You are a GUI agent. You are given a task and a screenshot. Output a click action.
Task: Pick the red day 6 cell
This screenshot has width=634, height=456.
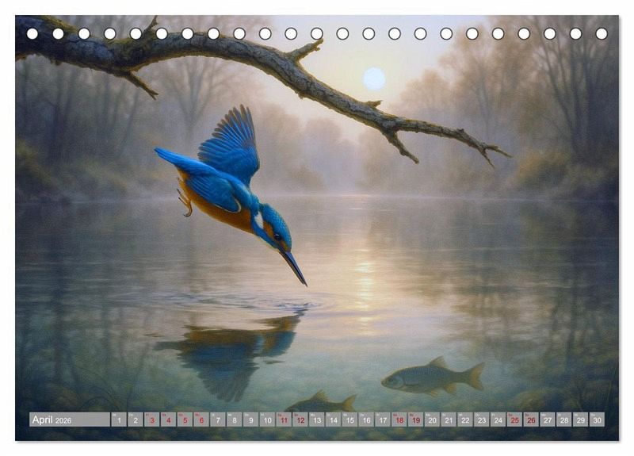tap(201, 420)
